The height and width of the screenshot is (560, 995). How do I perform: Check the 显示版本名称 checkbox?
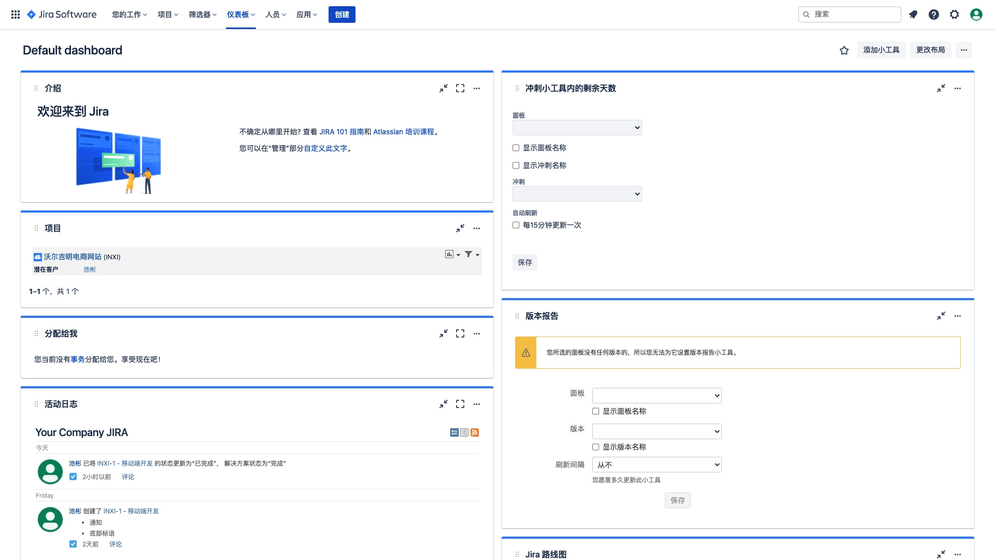[x=595, y=447]
